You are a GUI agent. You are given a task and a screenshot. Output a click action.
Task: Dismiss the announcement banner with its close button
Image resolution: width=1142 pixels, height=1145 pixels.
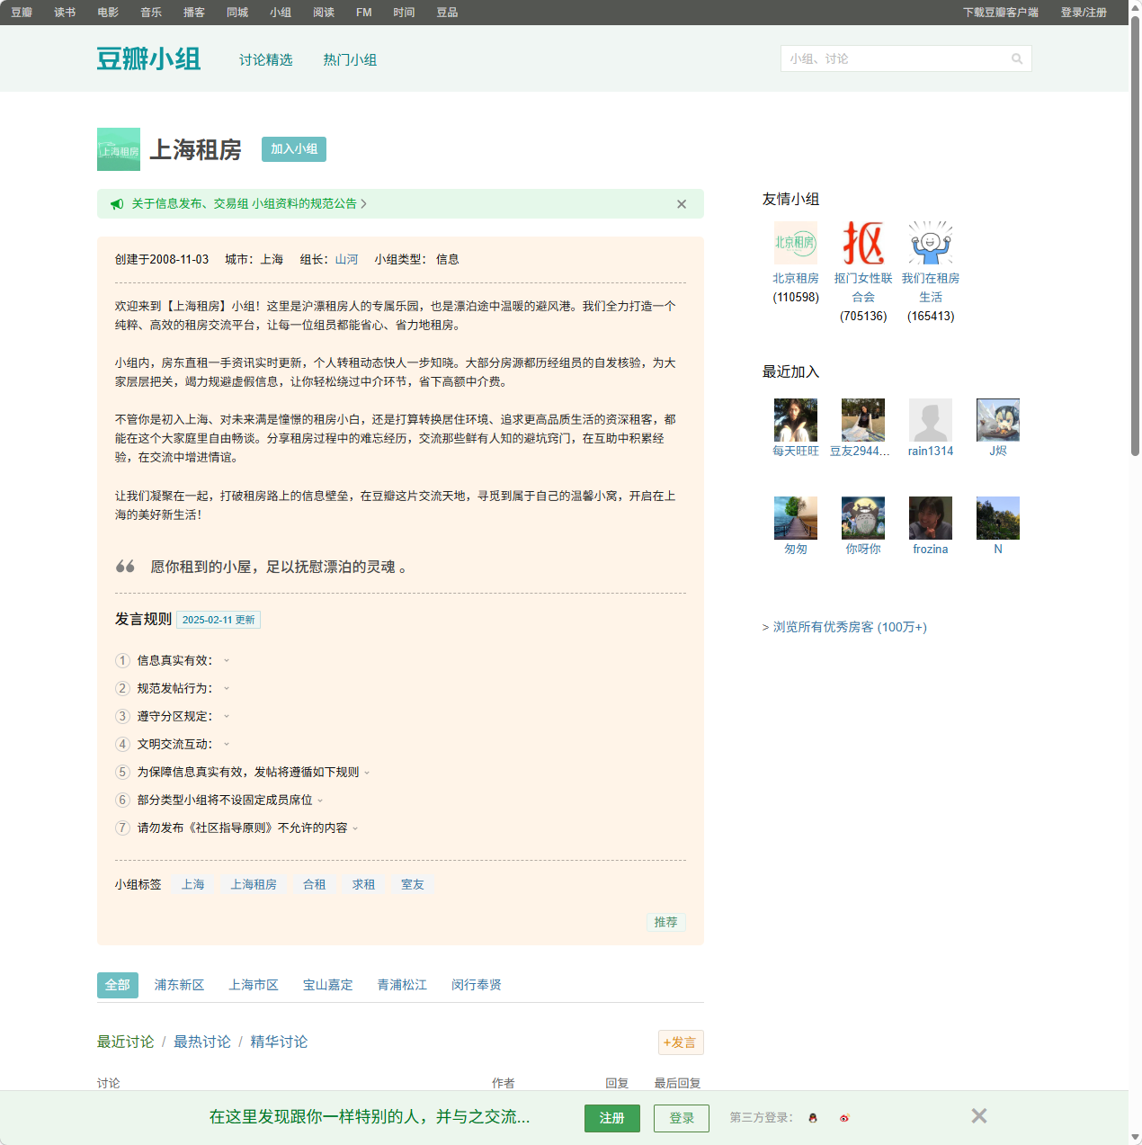click(x=681, y=203)
